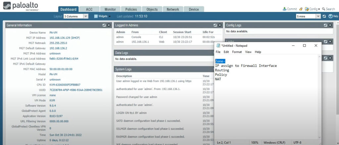This screenshot has width=339, height=145.
Task: Click the 'Routing' line in Notepad
Action: (222, 70)
